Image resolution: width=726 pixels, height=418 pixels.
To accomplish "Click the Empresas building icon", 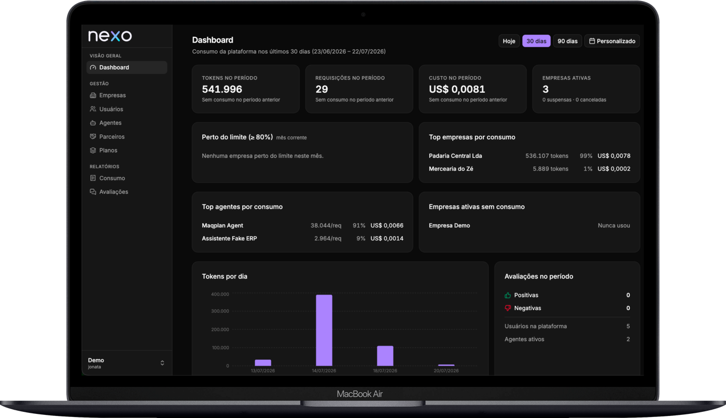I will (93, 95).
